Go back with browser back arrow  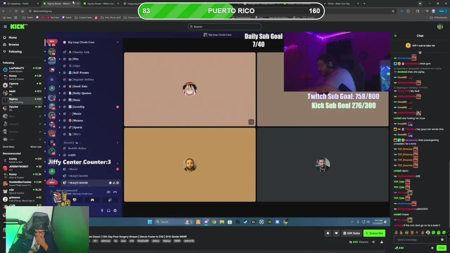coord(4,11)
